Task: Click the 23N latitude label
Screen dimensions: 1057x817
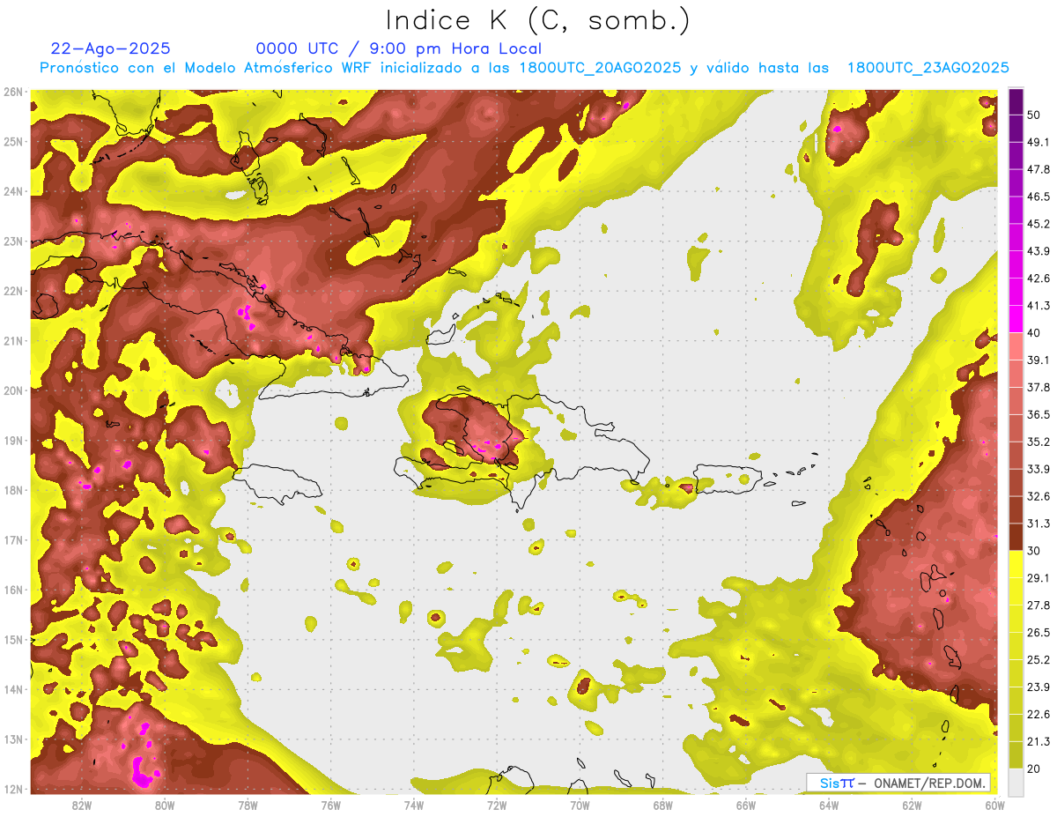Action: pos(13,241)
